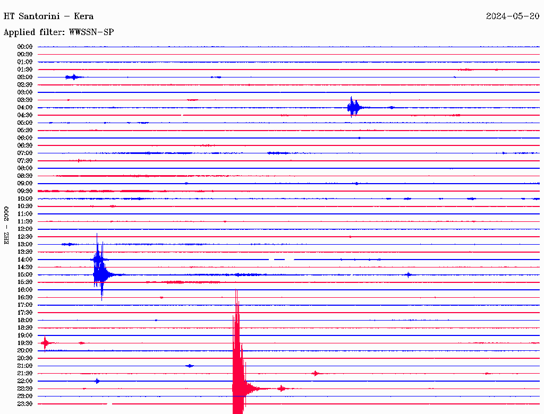Click the 19:00 time label

pyautogui.click(x=25, y=335)
